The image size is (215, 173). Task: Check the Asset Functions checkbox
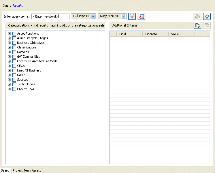14,33
